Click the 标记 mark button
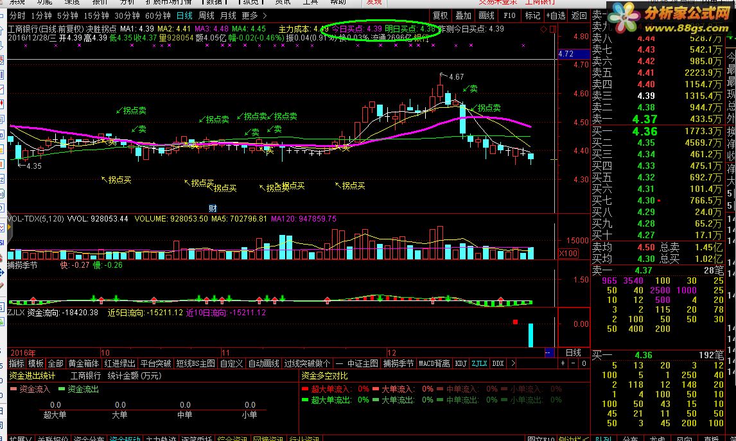 [x=532, y=15]
